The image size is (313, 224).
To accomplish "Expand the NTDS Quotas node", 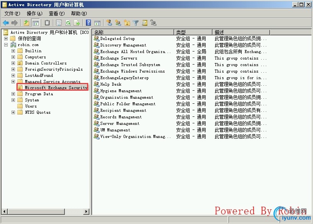I will [13, 112].
